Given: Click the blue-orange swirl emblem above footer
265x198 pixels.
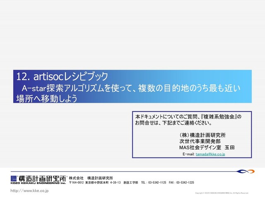Looking at the screenshot, I should [x=245, y=172].
